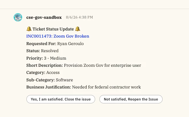The width and height of the screenshot is (189, 117).
Task: Click the bell emoji before Ticket Status Update
Action: click(29, 29)
